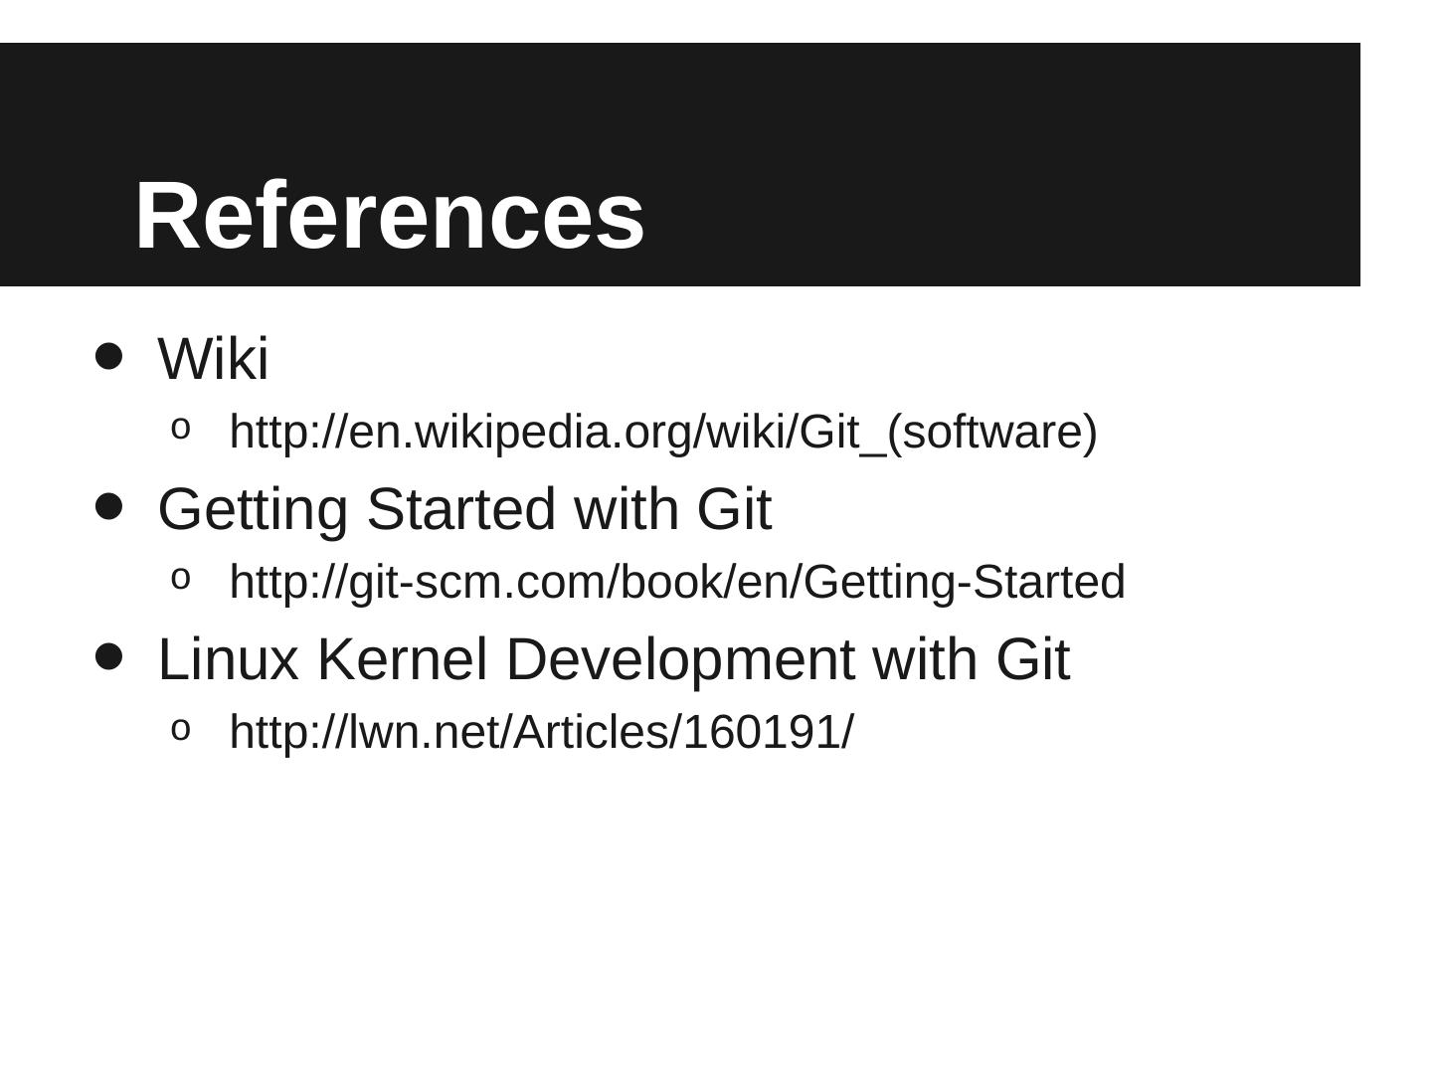Click the white strip above the dark header

[x=696, y=20]
